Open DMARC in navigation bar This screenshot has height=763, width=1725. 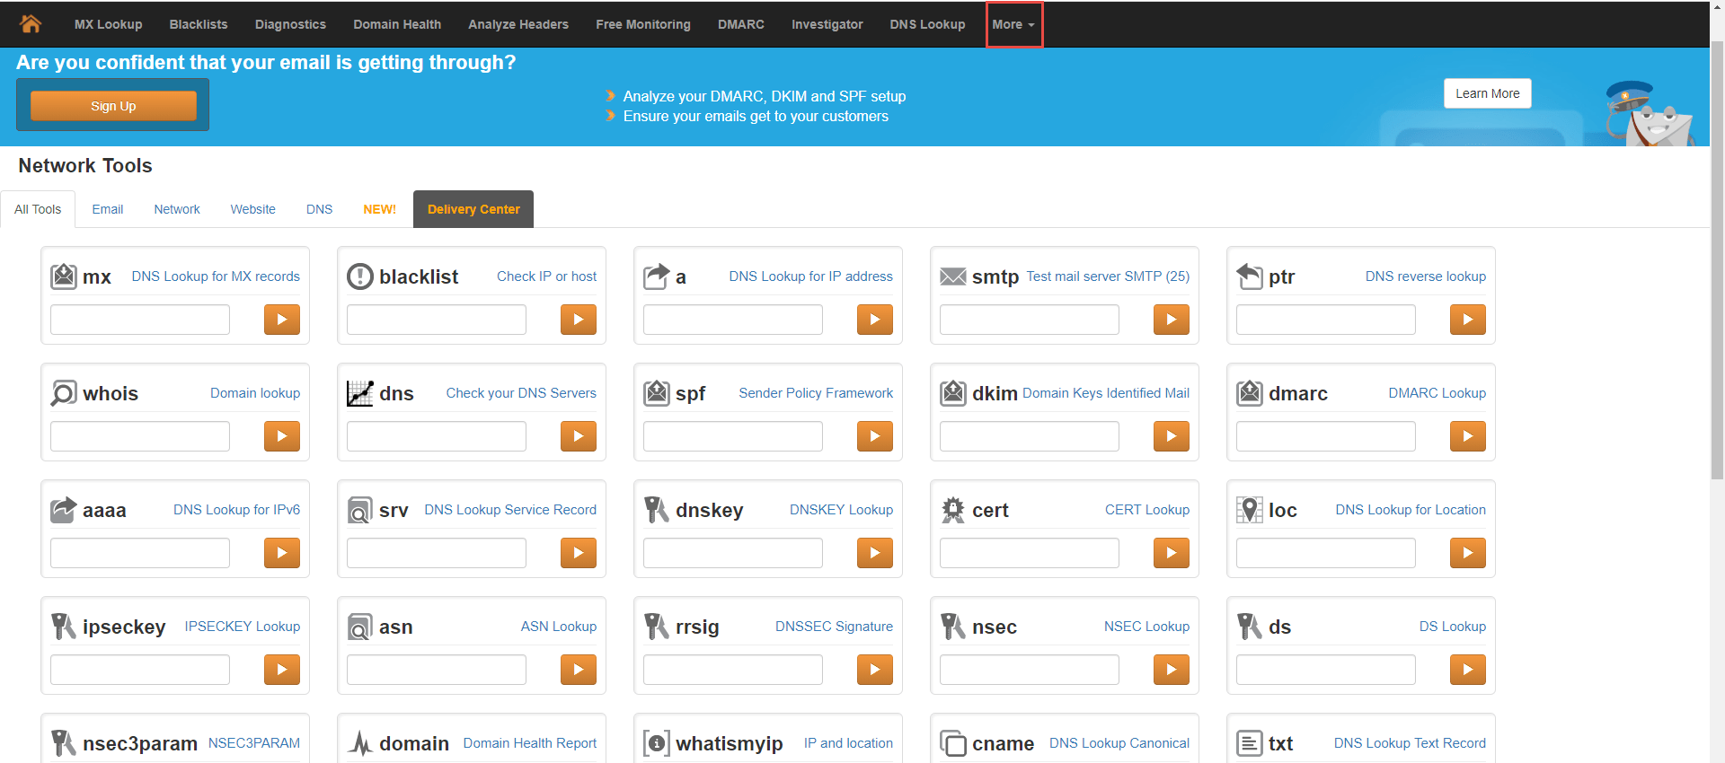(x=741, y=24)
